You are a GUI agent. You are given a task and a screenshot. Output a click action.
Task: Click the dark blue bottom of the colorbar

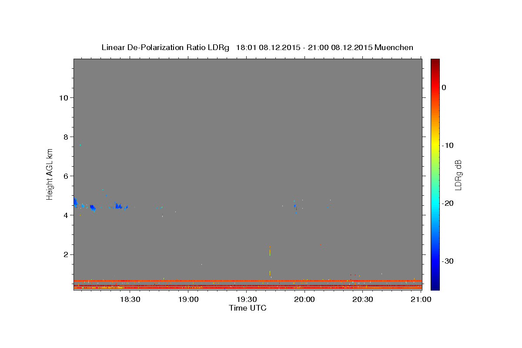click(x=435, y=285)
